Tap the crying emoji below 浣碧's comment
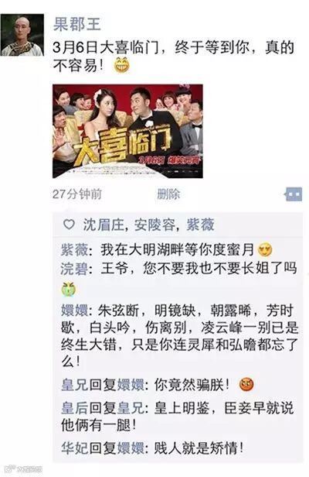309x477 pixels. click(x=68, y=289)
